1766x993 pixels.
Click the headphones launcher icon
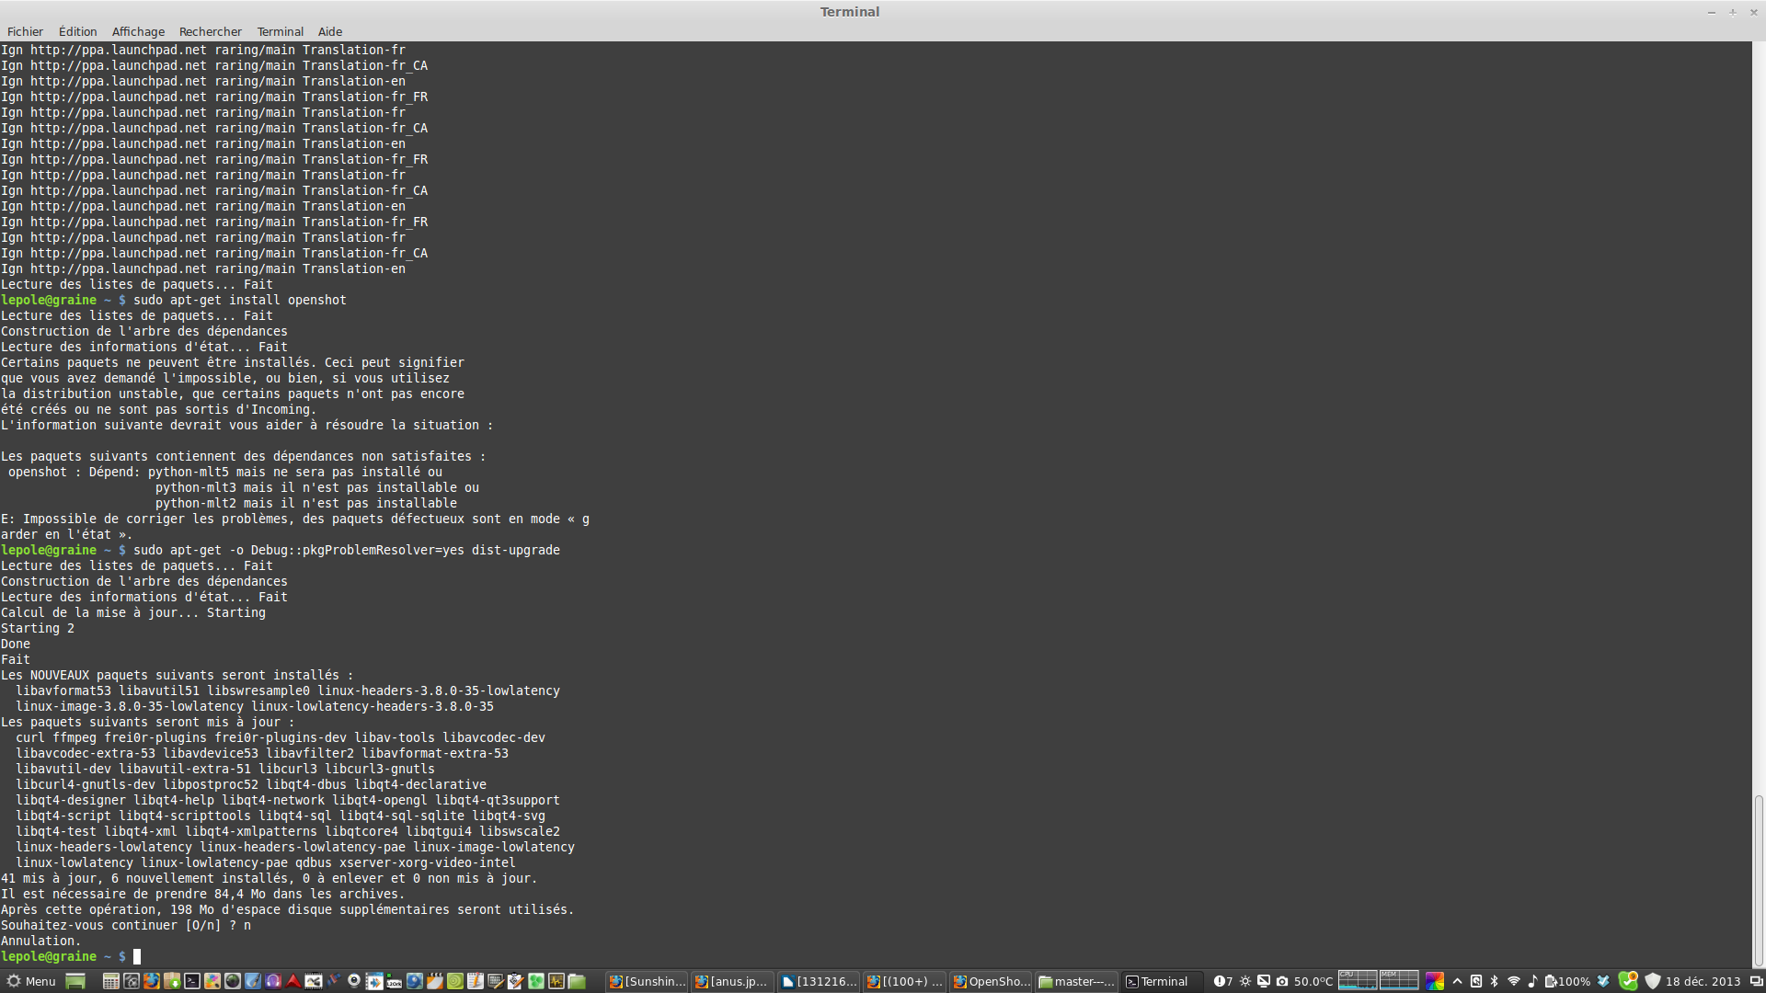coord(273,981)
